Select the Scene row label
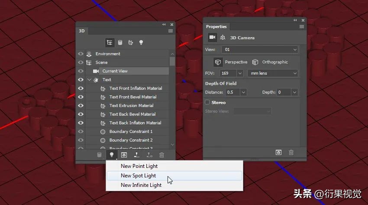This screenshot has width=368, height=205. [101, 63]
